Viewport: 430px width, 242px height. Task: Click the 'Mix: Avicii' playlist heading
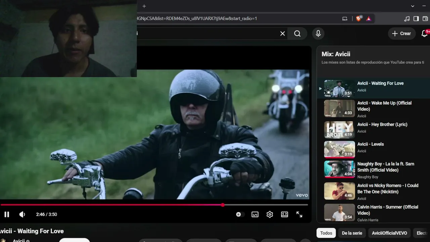[336, 54]
